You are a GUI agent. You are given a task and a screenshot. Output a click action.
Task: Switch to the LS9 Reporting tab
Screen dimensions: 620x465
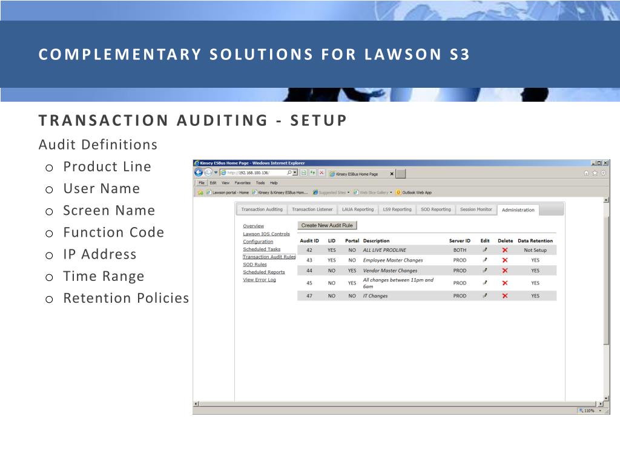(x=397, y=209)
